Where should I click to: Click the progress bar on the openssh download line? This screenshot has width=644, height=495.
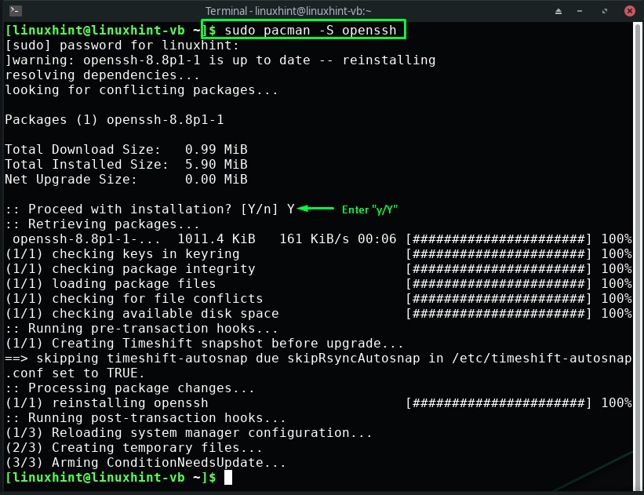pyautogui.click(x=499, y=239)
